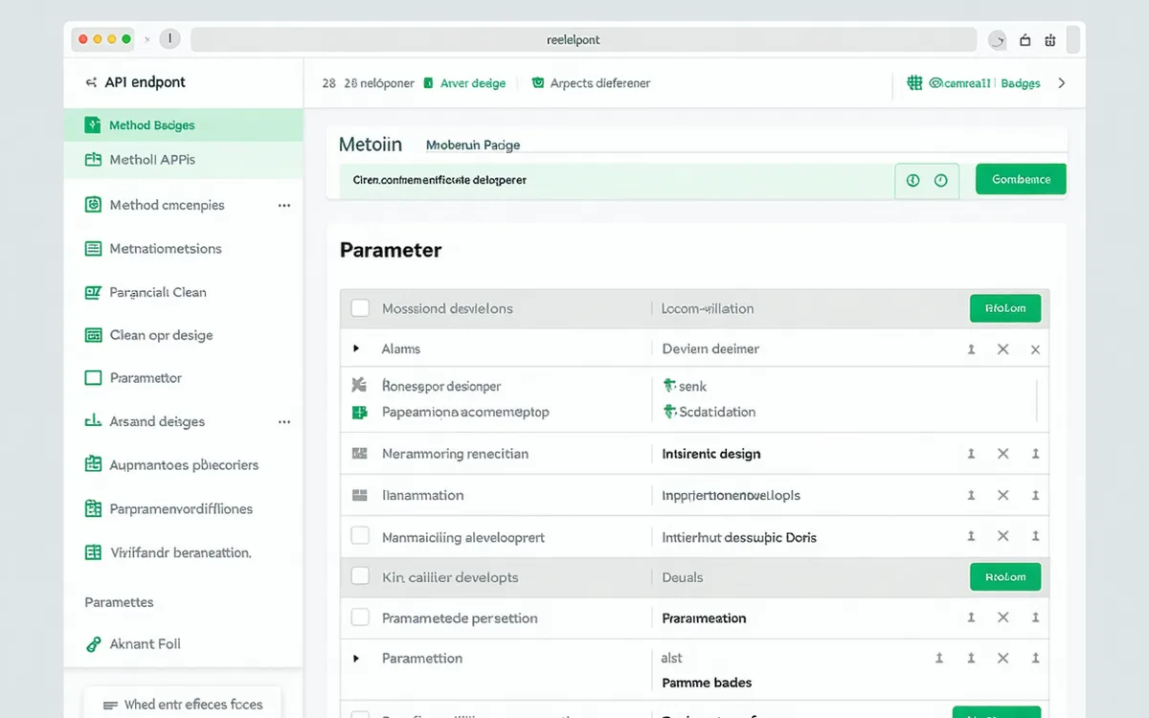Click the grid icon beside Ilanammation
Viewport: 1149px width, 718px height.
click(360, 495)
